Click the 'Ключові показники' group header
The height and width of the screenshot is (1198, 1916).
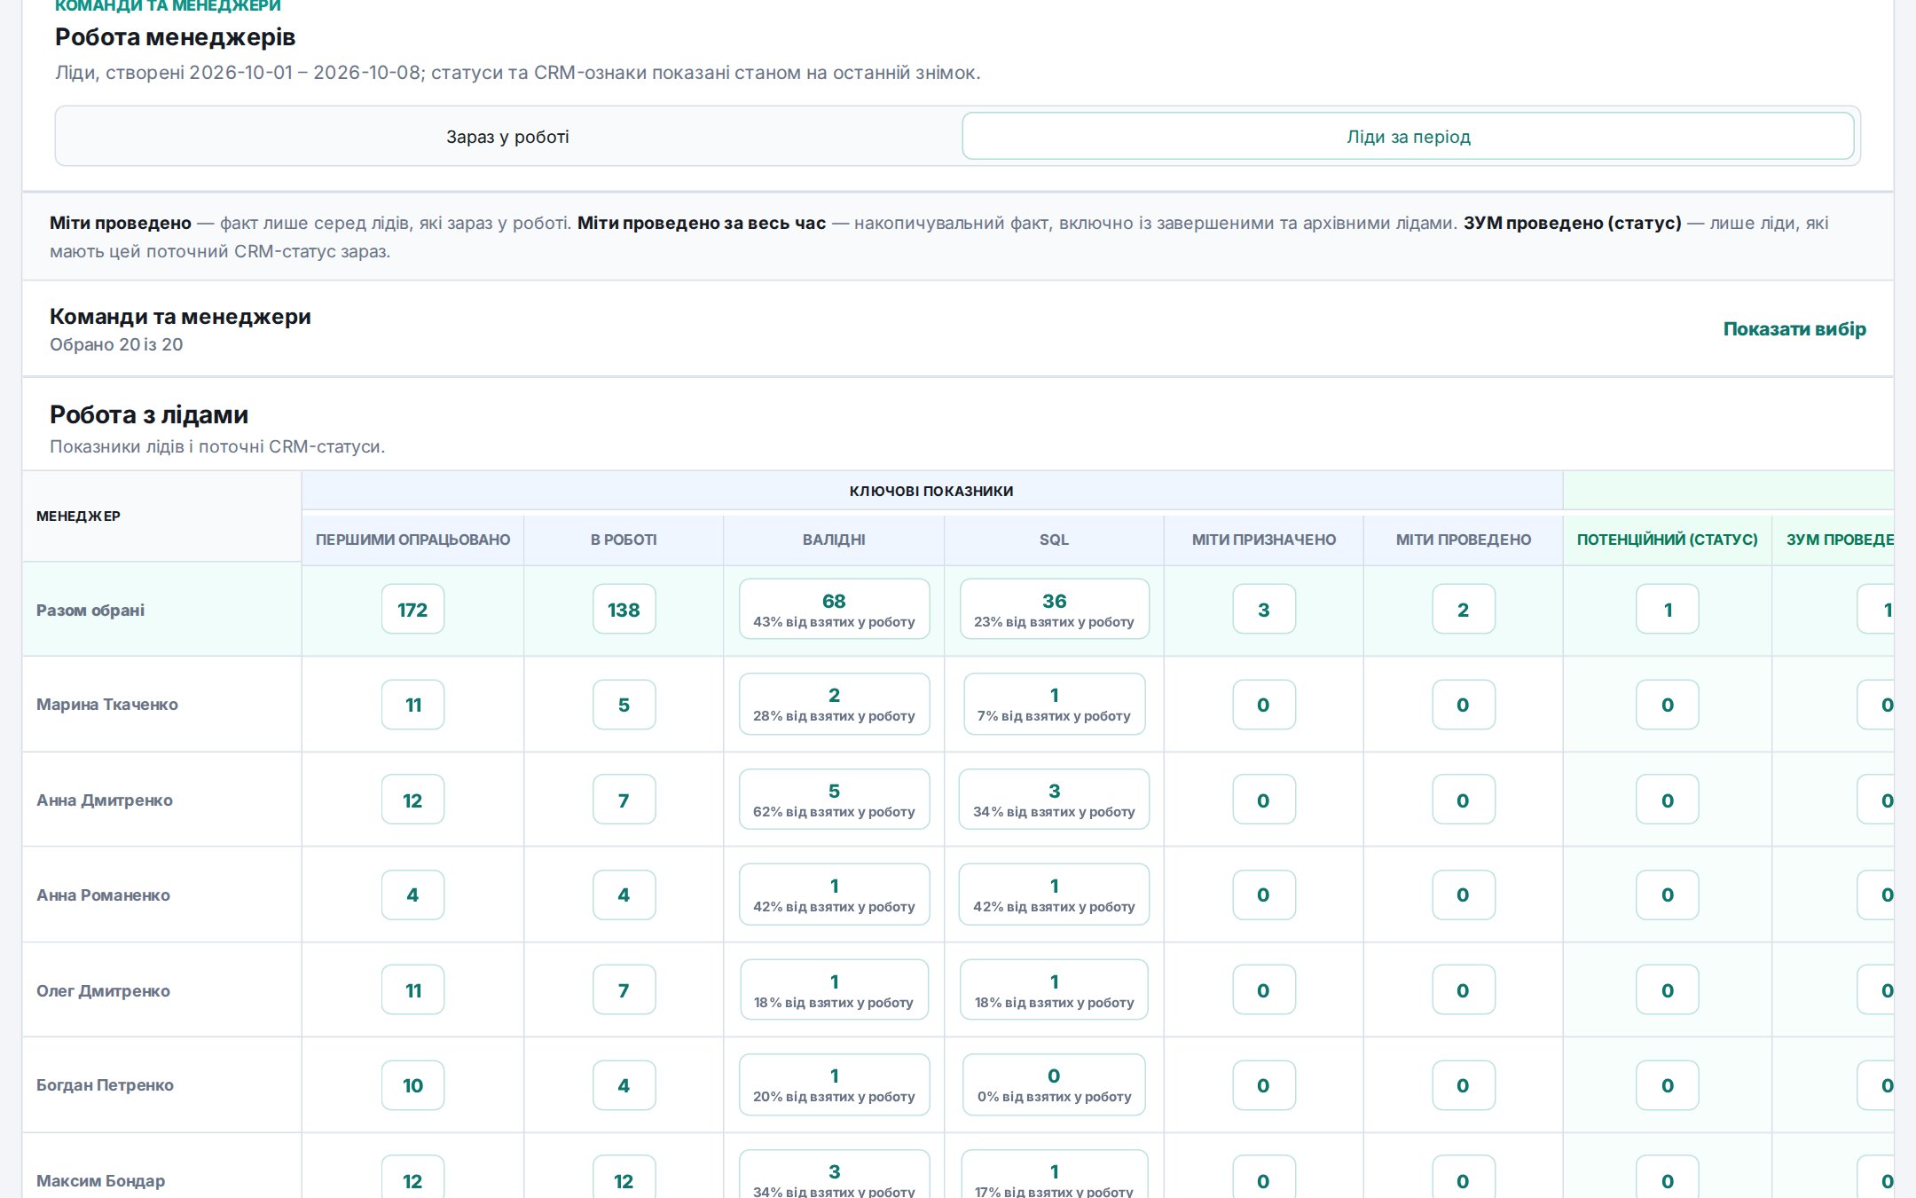pos(931,491)
